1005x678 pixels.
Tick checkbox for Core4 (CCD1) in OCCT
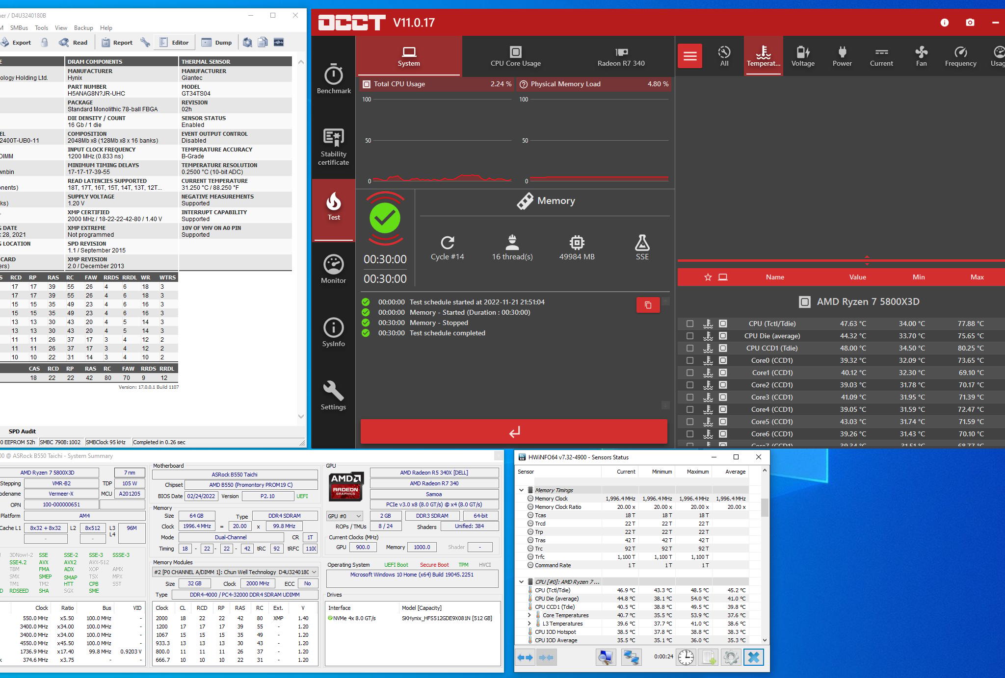(690, 409)
